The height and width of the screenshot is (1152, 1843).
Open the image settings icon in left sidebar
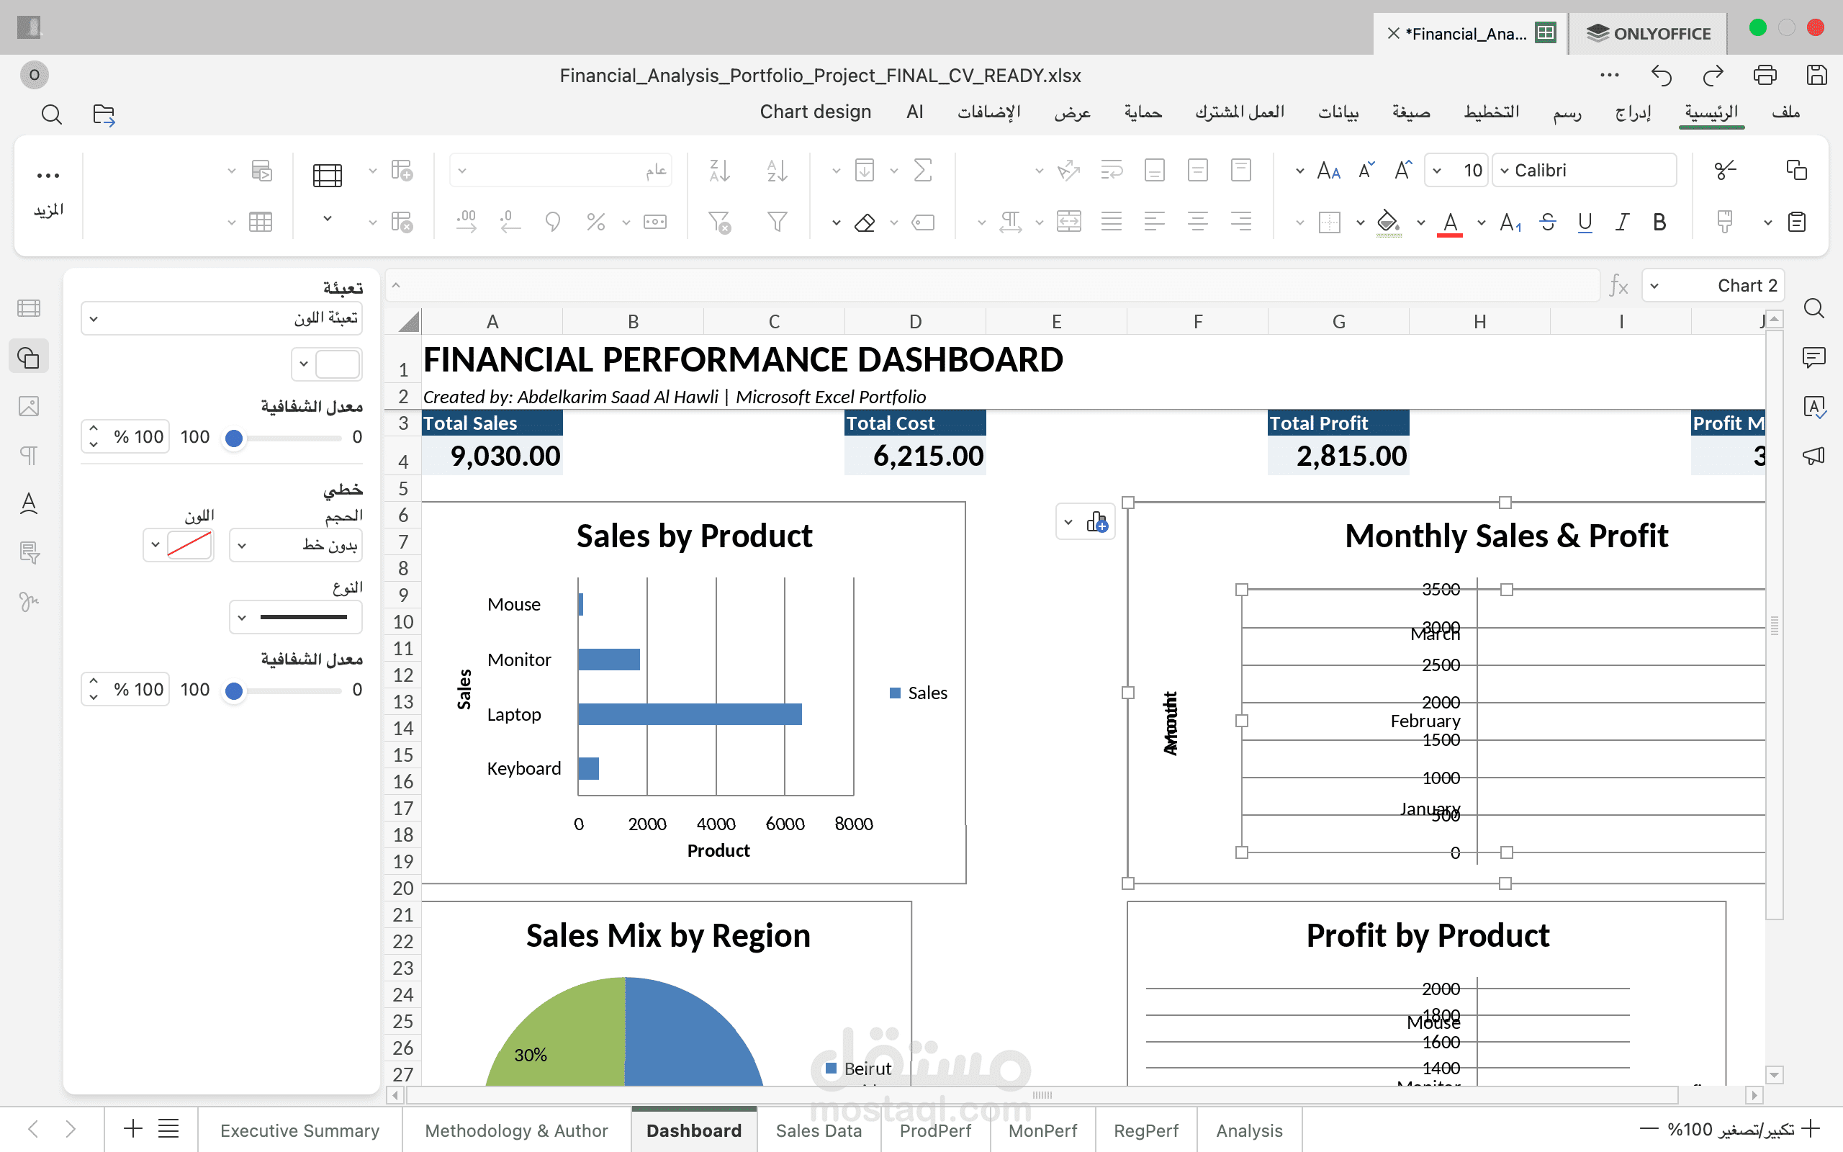[x=29, y=406]
